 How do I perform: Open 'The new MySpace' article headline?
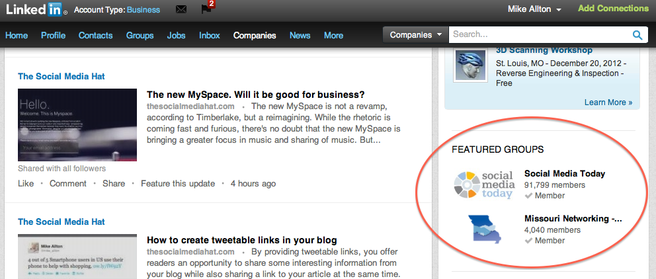[x=256, y=94]
